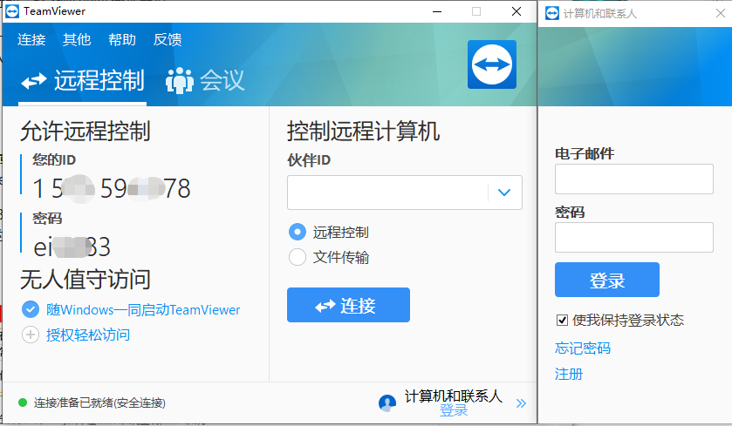This screenshot has width=732, height=426.
Task: Click the people icon on 会议 tab
Action: [x=179, y=81]
